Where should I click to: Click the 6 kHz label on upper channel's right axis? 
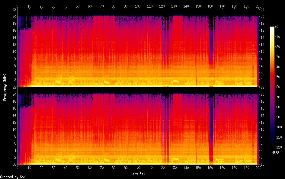261,66
